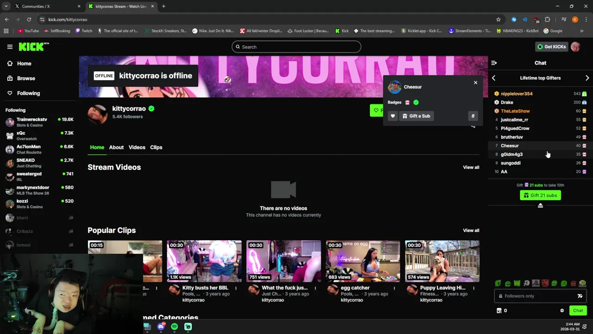Image resolution: width=593 pixels, height=334 pixels.
Task: Click the Kick search box
Action: [x=296, y=47]
